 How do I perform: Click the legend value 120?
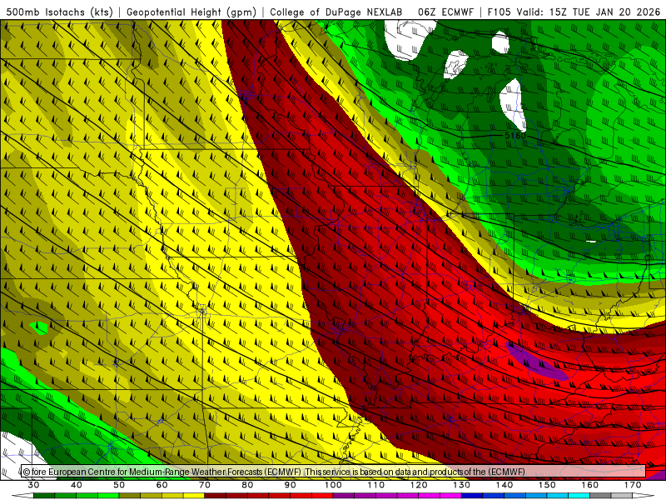coord(419,485)
